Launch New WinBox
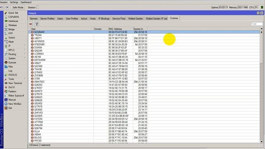The image size is (265, 149). pyautogui.click(x=15, y=104)
